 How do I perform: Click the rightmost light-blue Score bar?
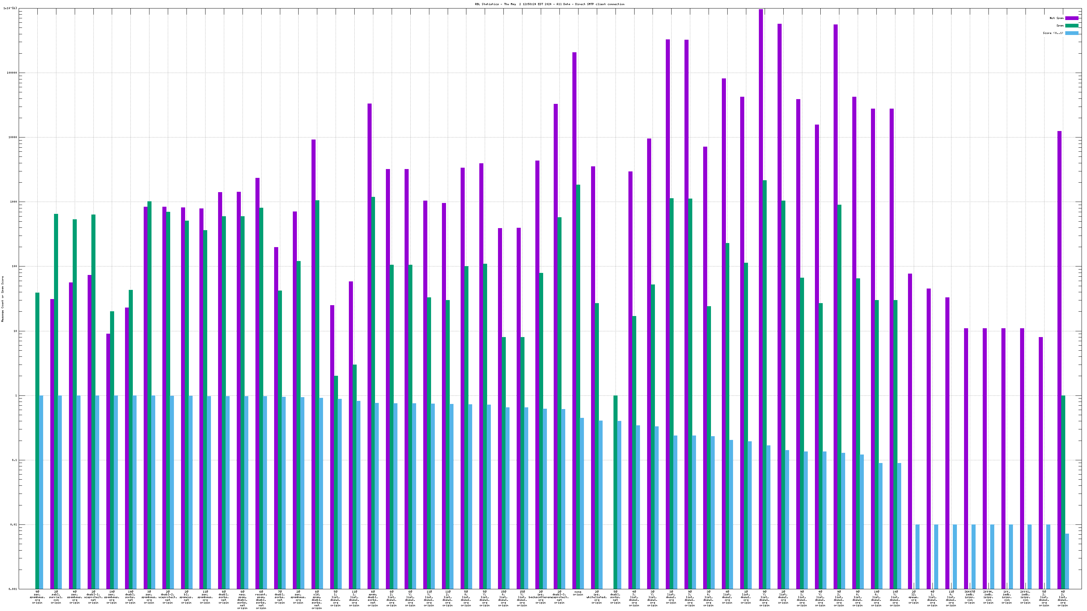point(1067,561)
